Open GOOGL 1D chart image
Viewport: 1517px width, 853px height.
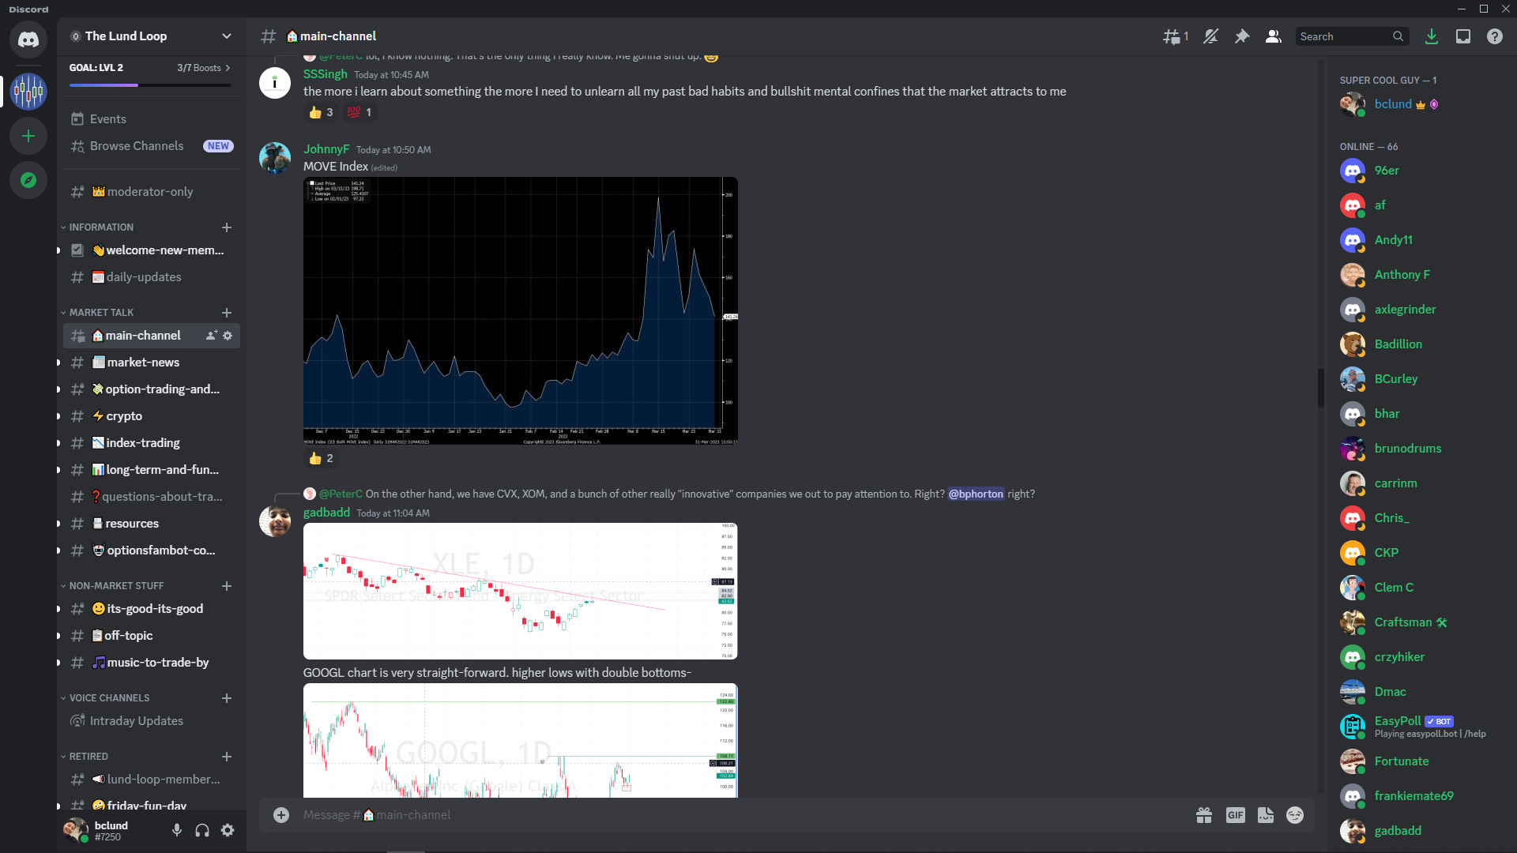(x=521, y=741)
